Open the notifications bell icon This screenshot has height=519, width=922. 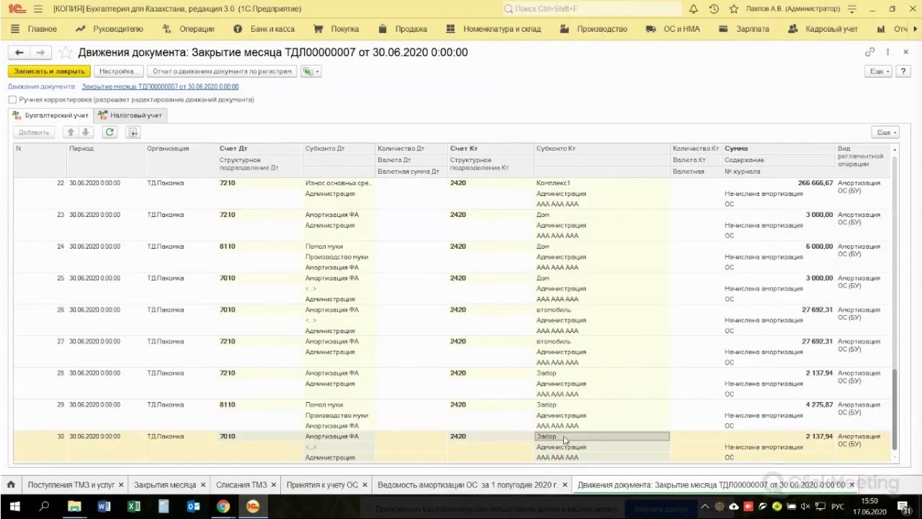pos(694,9)
